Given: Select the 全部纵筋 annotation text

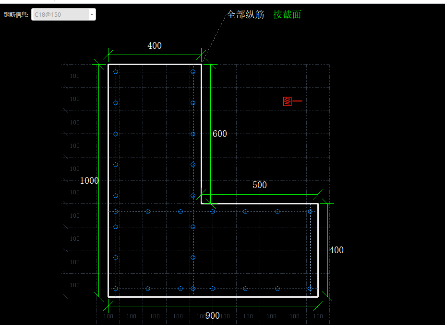Looking at the screenshot, I should coord(245,14).
